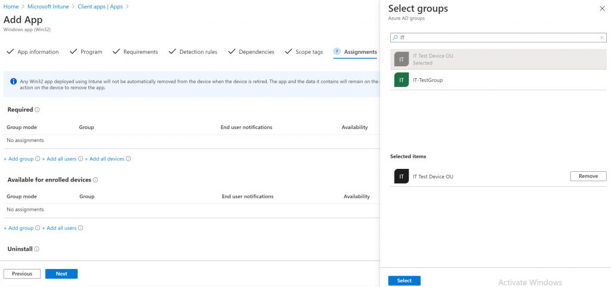Switch to the Requirements step
This screenshot has width=611, height=287.
pyautogui.click(x=135, y=52)
